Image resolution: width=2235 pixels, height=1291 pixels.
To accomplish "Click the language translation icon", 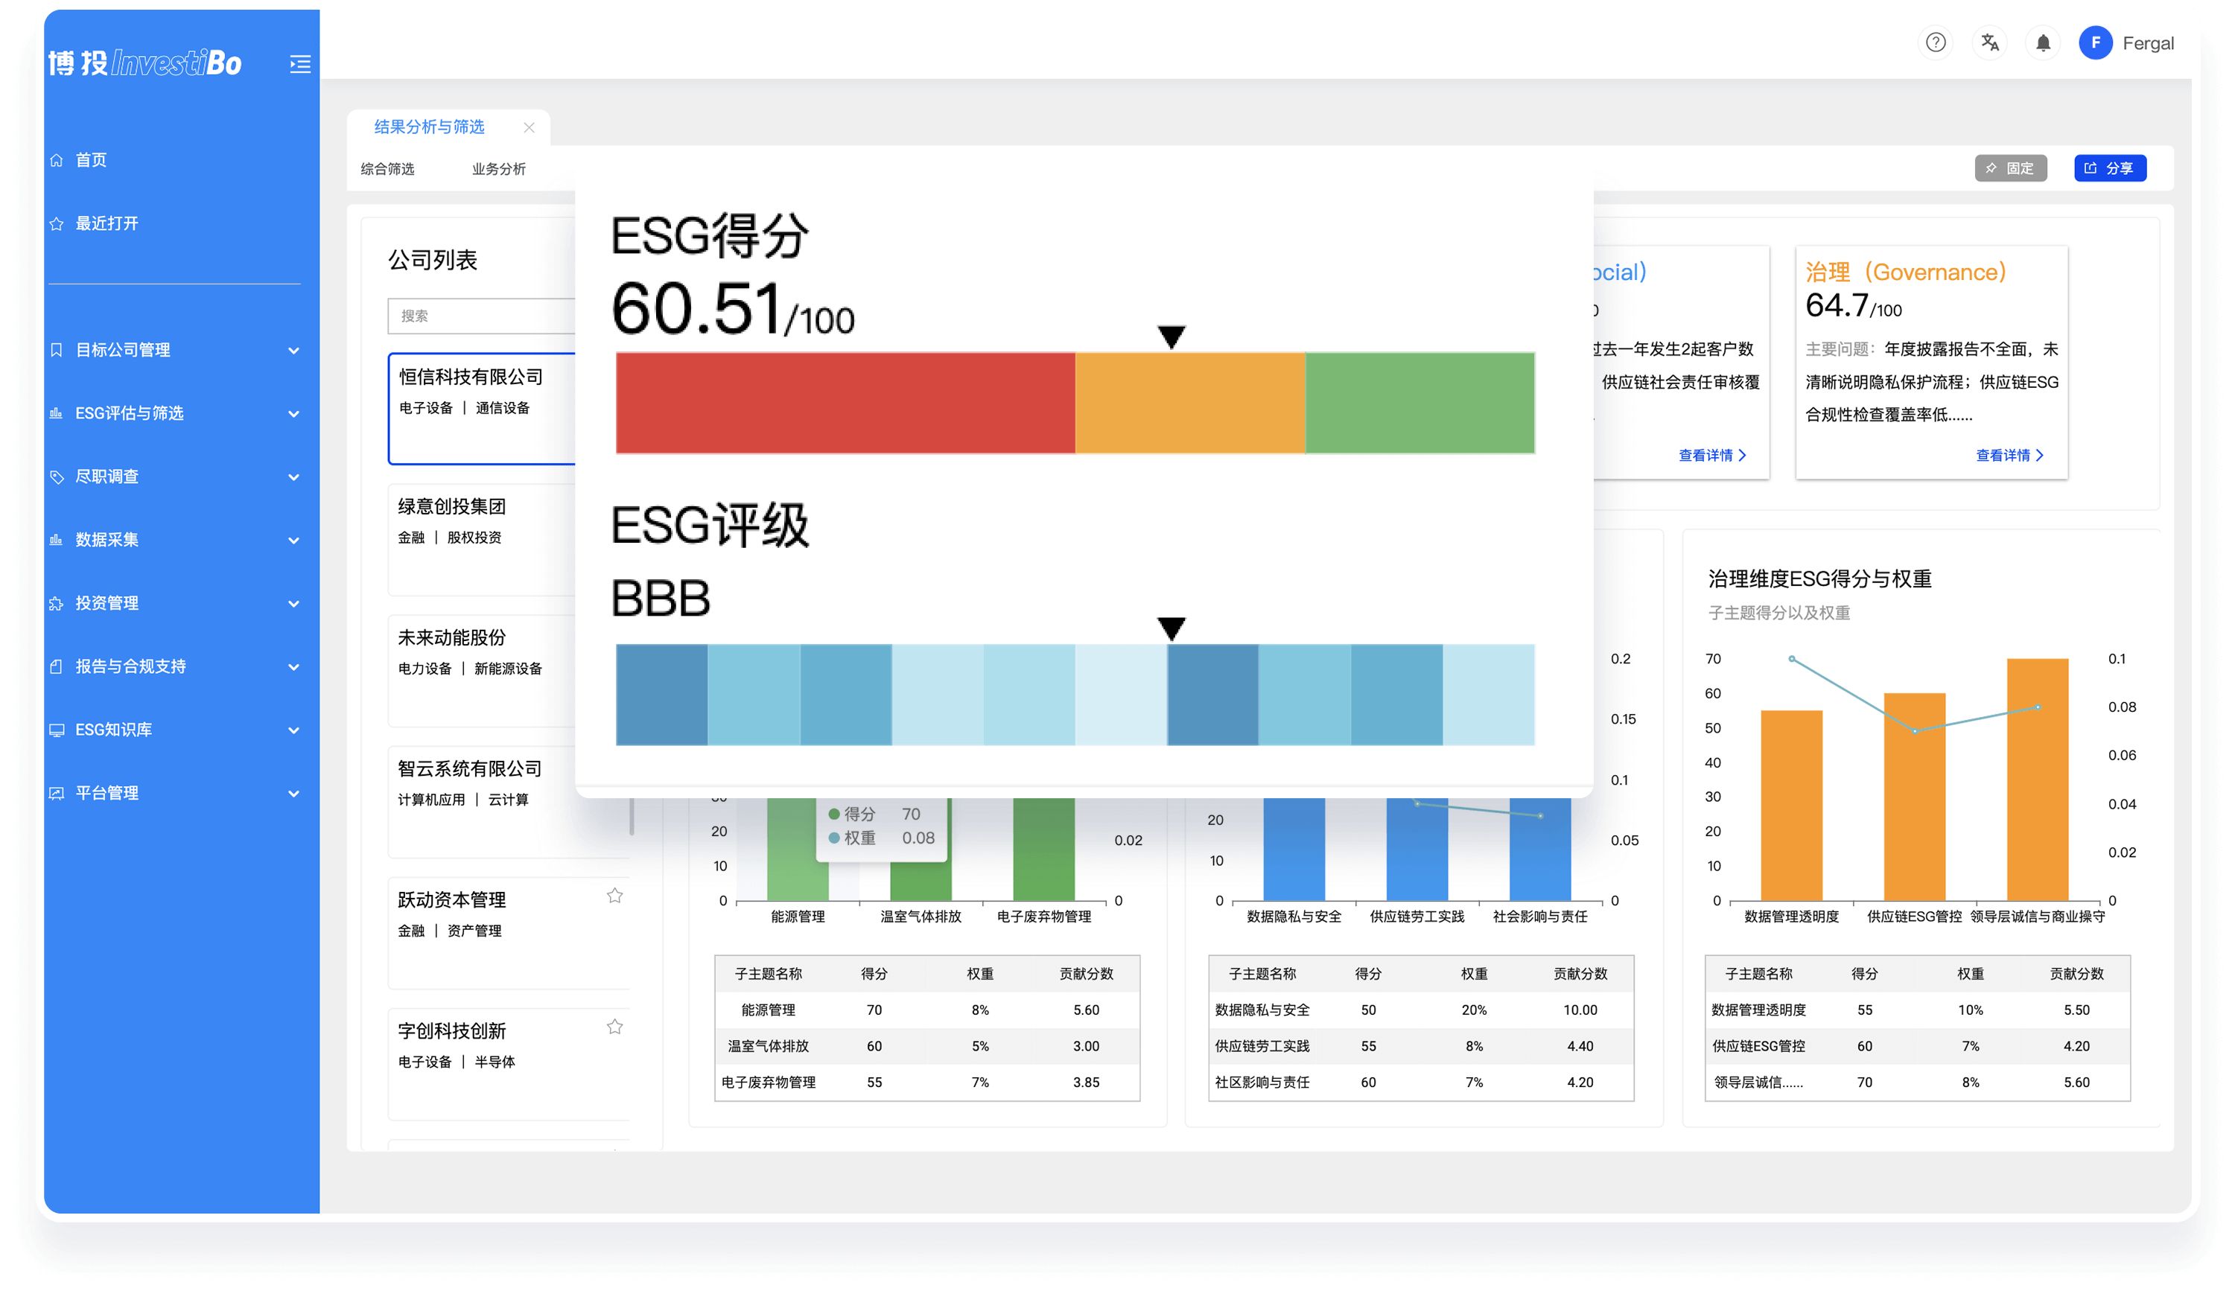I will 1989,42.
